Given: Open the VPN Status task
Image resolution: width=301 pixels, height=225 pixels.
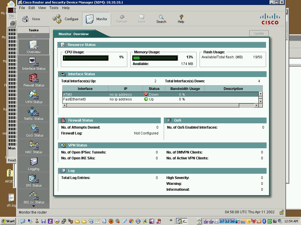Looking at the screenshot, I should [34, 97].
